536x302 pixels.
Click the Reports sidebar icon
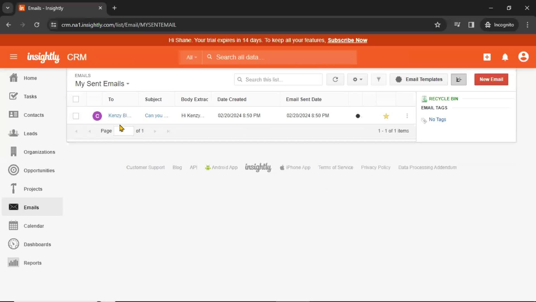pyautogui.click(x=13, y=263)
